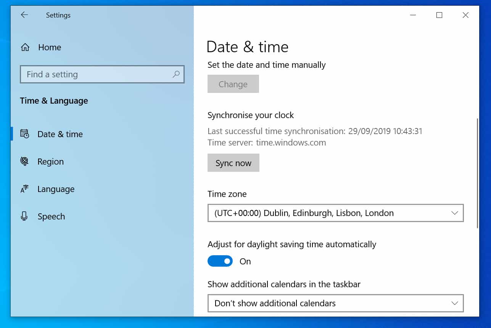Click the Region globe icon

[24, 161]
